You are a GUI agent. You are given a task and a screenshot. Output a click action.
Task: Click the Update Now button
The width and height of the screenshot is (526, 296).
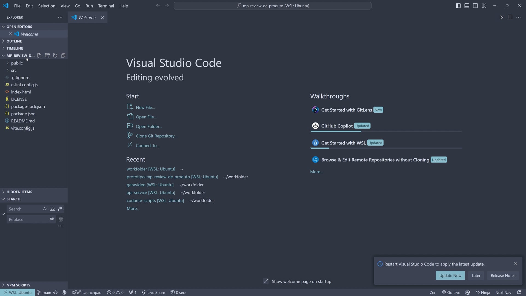(450, 275)
